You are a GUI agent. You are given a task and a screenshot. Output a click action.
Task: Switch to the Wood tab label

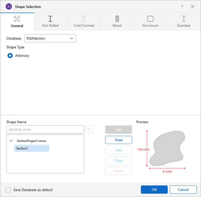coord(117,25)
